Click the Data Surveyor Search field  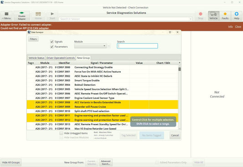pyautogui.click(x=137, y=46)
